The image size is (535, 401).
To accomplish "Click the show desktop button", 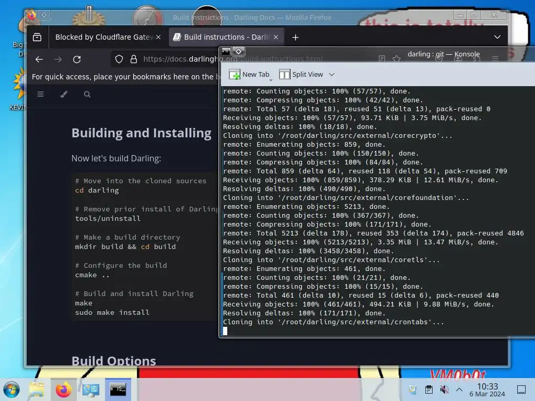I will tap(521, 390).
